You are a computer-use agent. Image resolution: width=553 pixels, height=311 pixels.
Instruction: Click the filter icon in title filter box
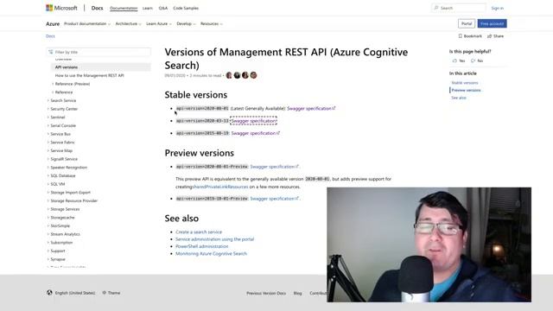[51, 52]
